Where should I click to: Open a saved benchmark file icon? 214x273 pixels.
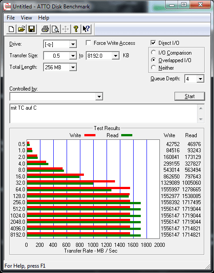click(21, 29)
